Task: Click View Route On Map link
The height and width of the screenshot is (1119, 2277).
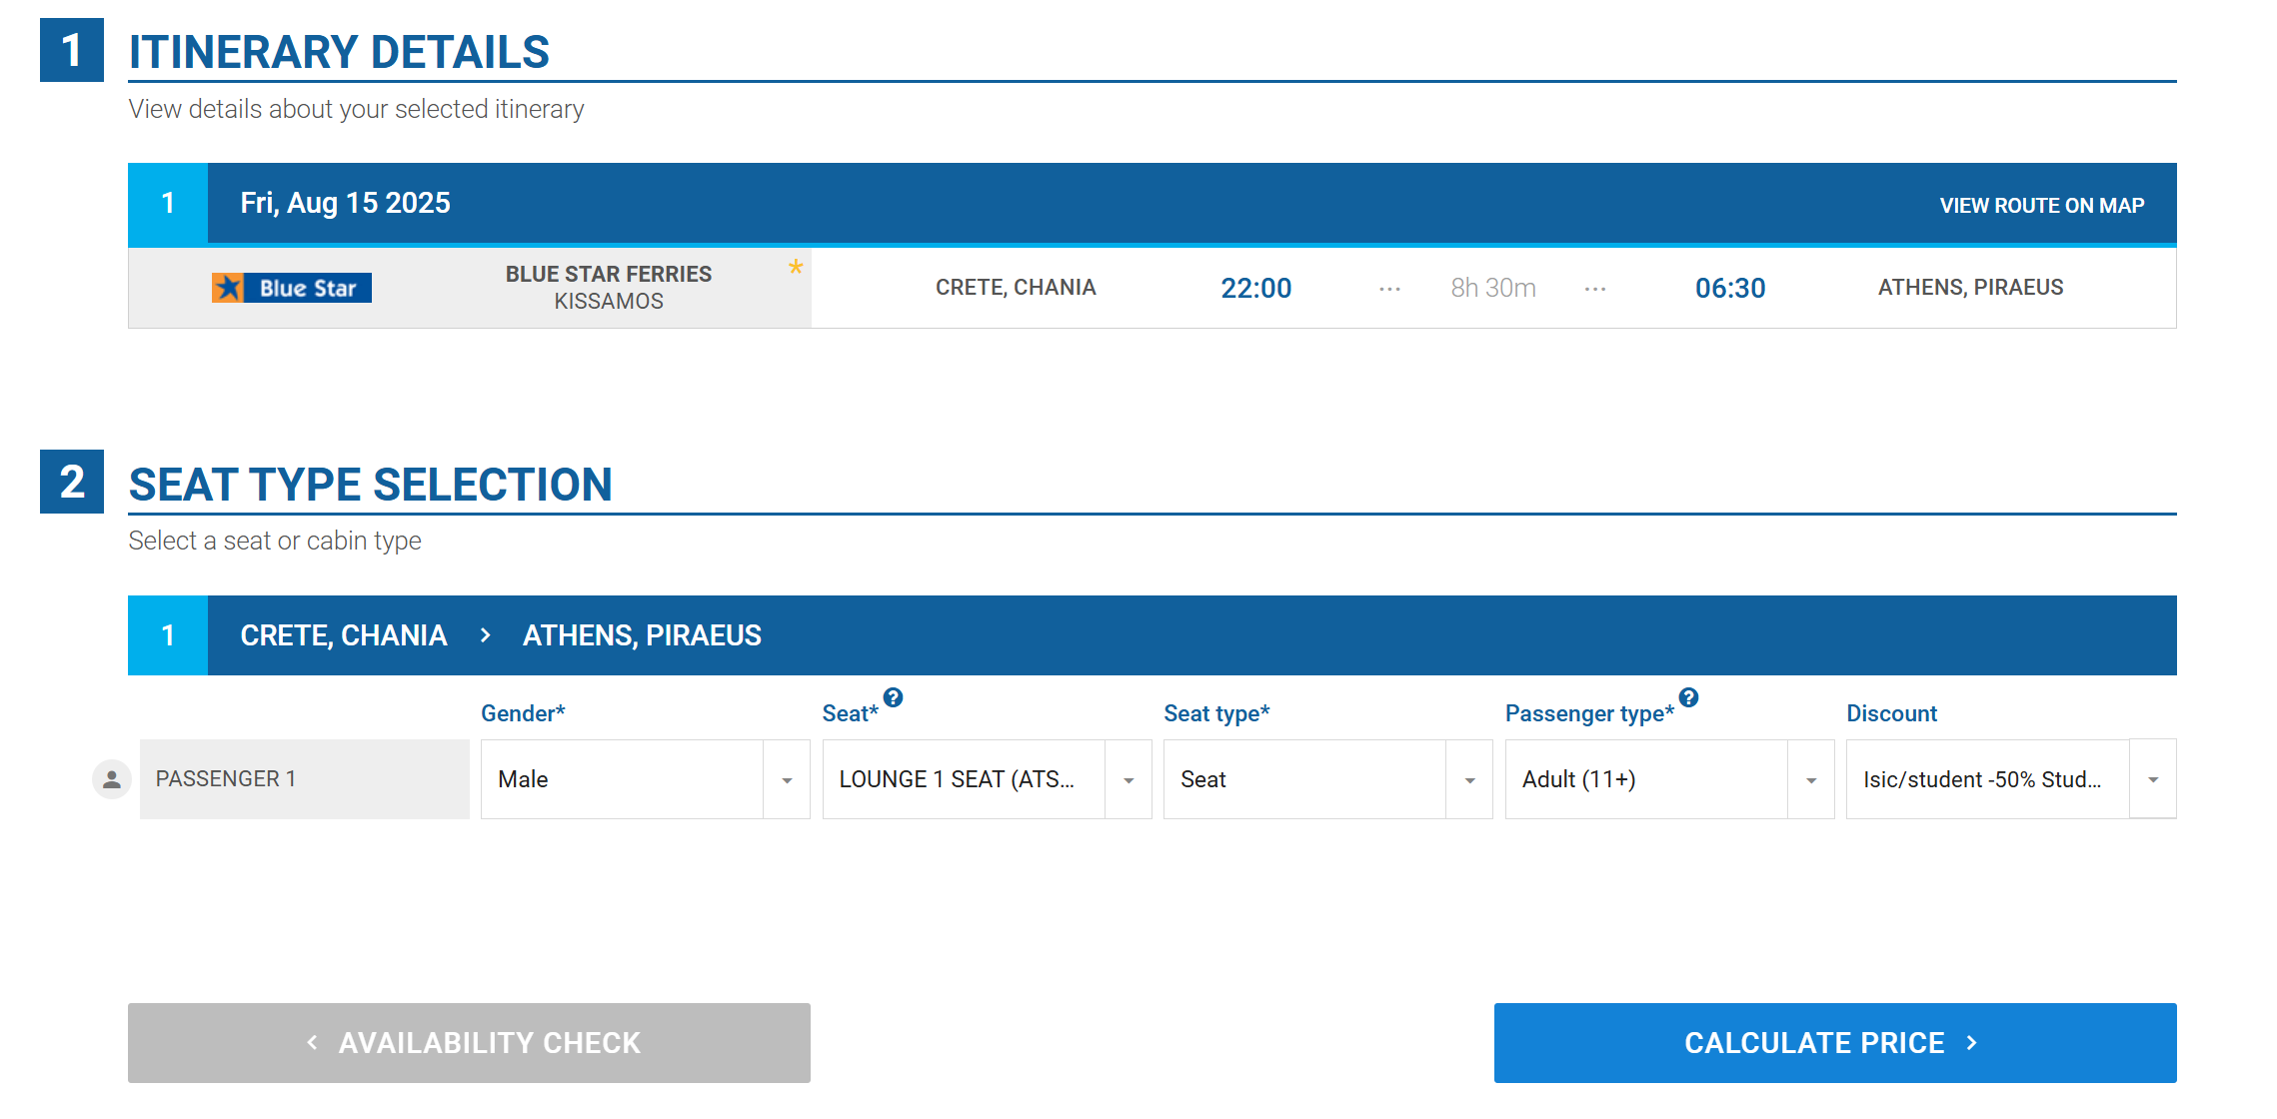Action: (x=2042, y=206)
